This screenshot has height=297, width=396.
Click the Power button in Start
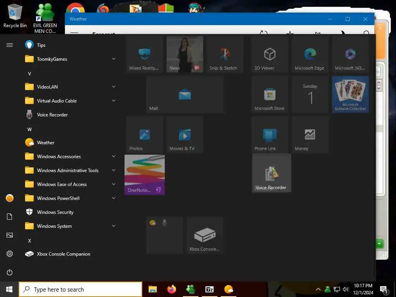10,272
